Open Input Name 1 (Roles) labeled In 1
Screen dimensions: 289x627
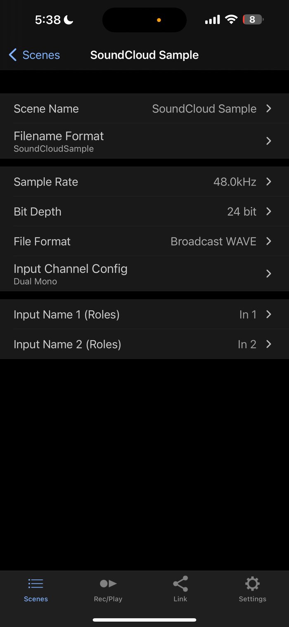pyautogui.click(x=144, y=315)
